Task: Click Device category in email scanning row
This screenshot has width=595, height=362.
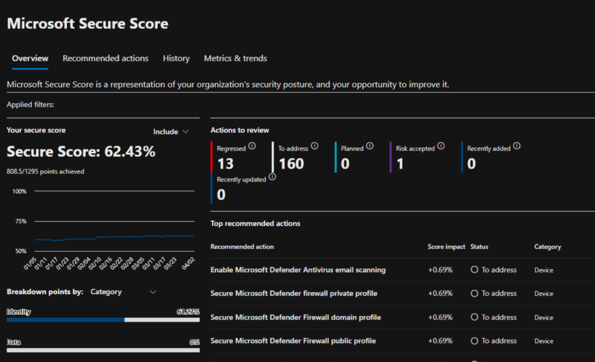Action: (x=544, y=270)
